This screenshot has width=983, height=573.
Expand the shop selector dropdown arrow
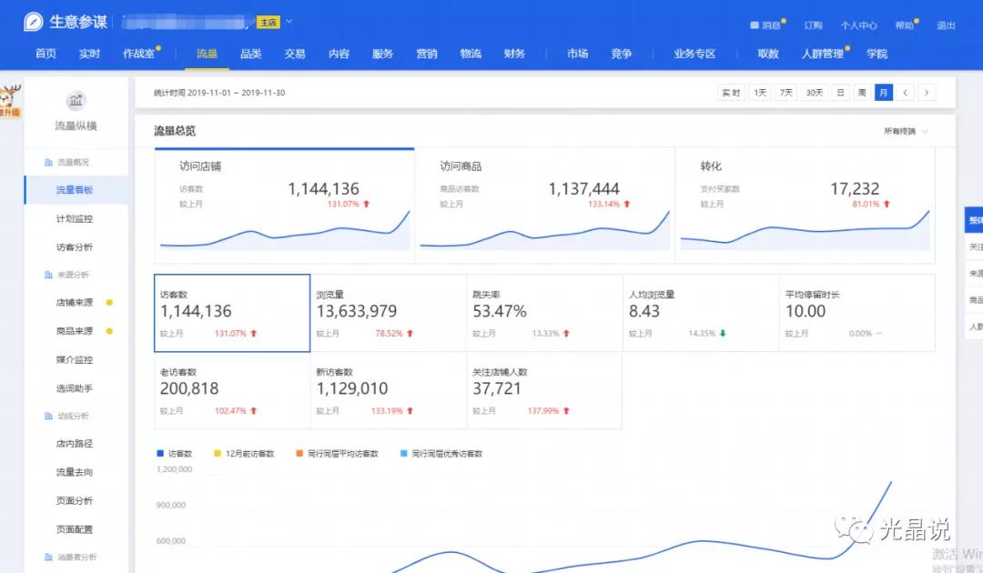289,21
